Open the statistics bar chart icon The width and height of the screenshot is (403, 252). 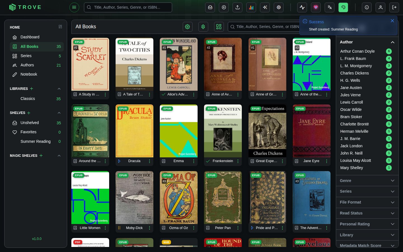[x=251, y=7]
